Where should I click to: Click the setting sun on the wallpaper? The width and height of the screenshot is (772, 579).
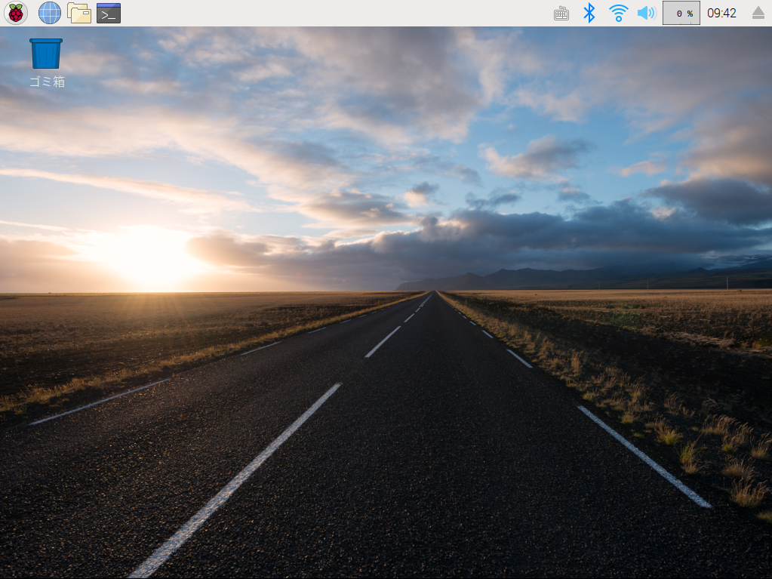(x=147, y=260)
